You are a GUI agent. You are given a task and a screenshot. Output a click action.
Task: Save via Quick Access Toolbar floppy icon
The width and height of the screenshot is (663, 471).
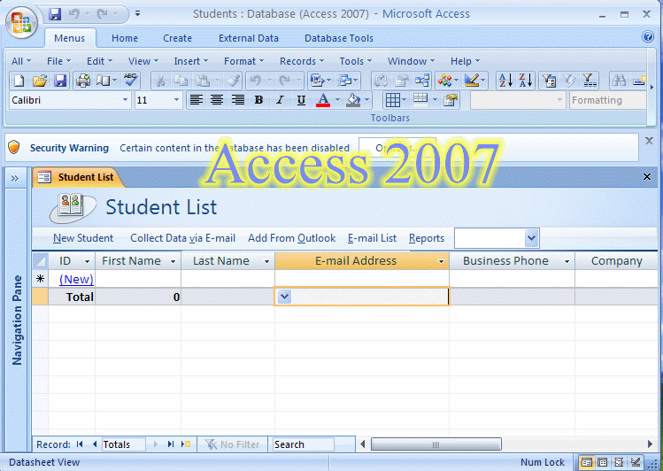(55, 14)
